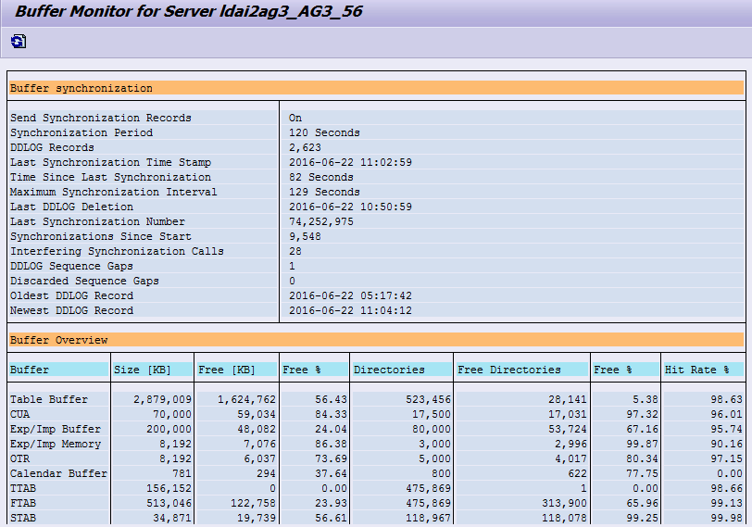Select the OTR buffer row name

(20, 459)
